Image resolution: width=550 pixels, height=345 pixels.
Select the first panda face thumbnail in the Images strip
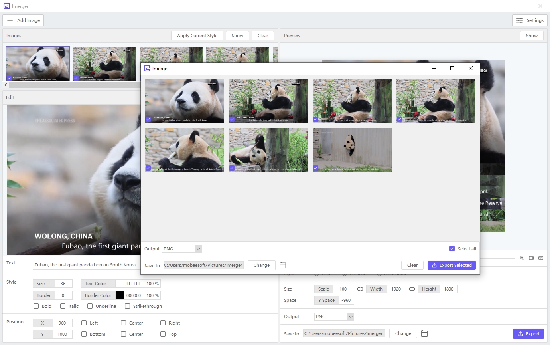point(38,64)
